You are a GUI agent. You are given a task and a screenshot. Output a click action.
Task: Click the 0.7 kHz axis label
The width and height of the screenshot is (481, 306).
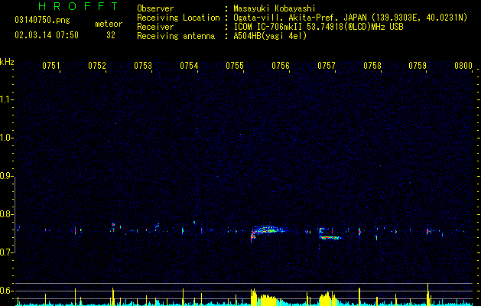click(x=7, y=252)
